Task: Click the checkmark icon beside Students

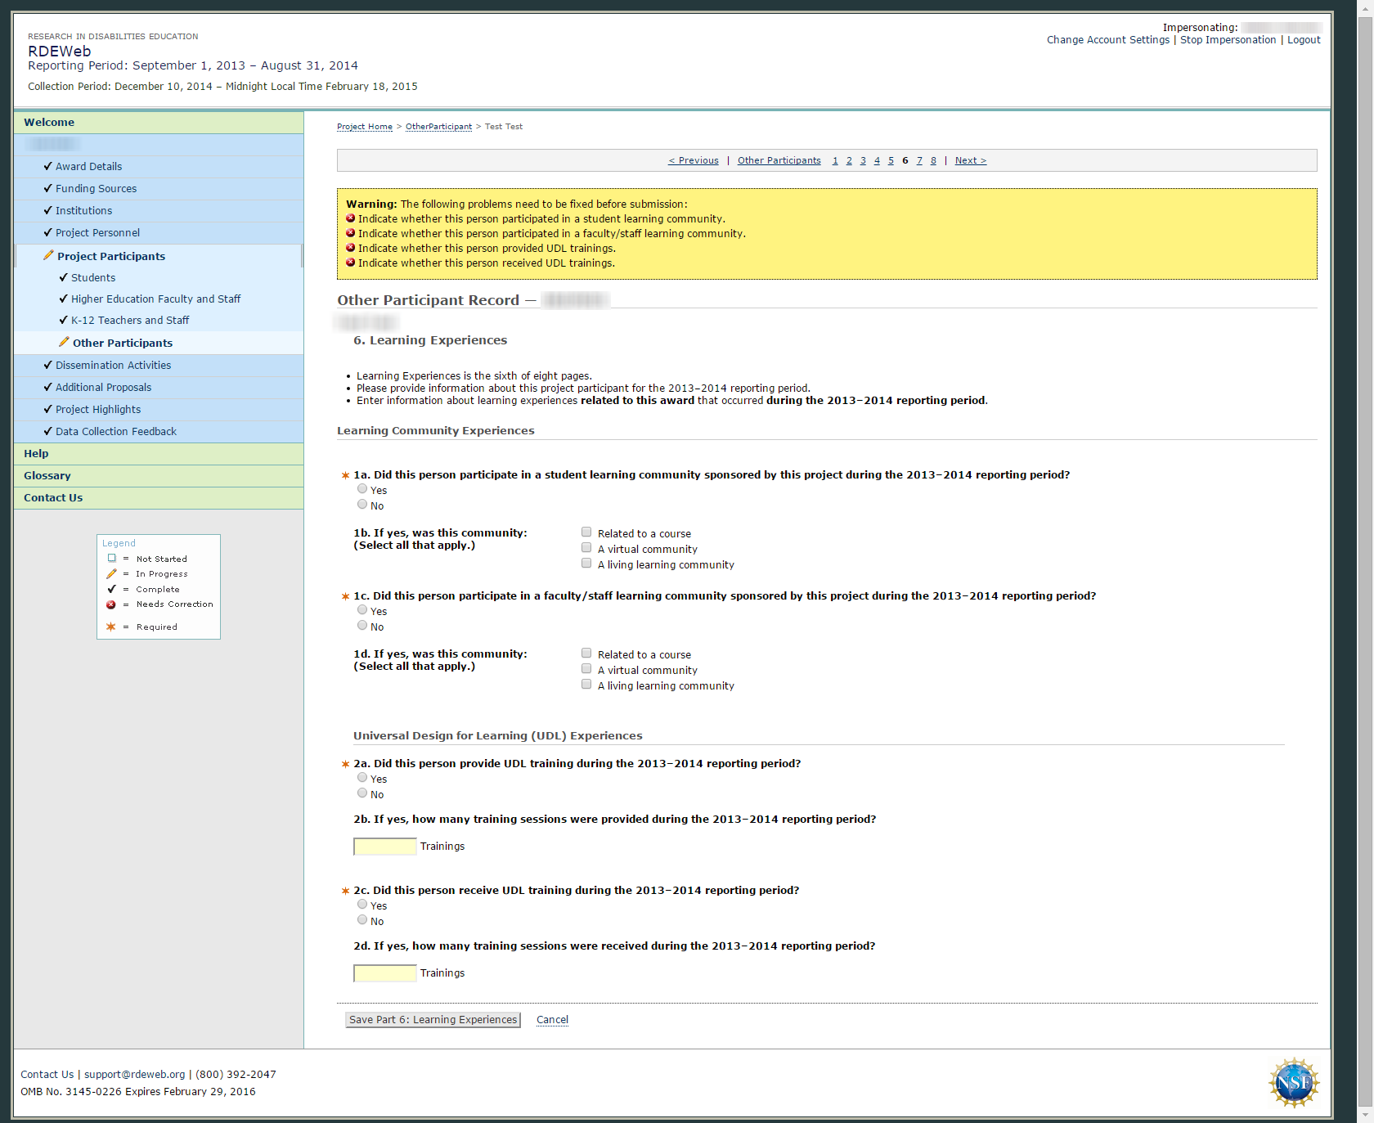Action: (63, 277)
